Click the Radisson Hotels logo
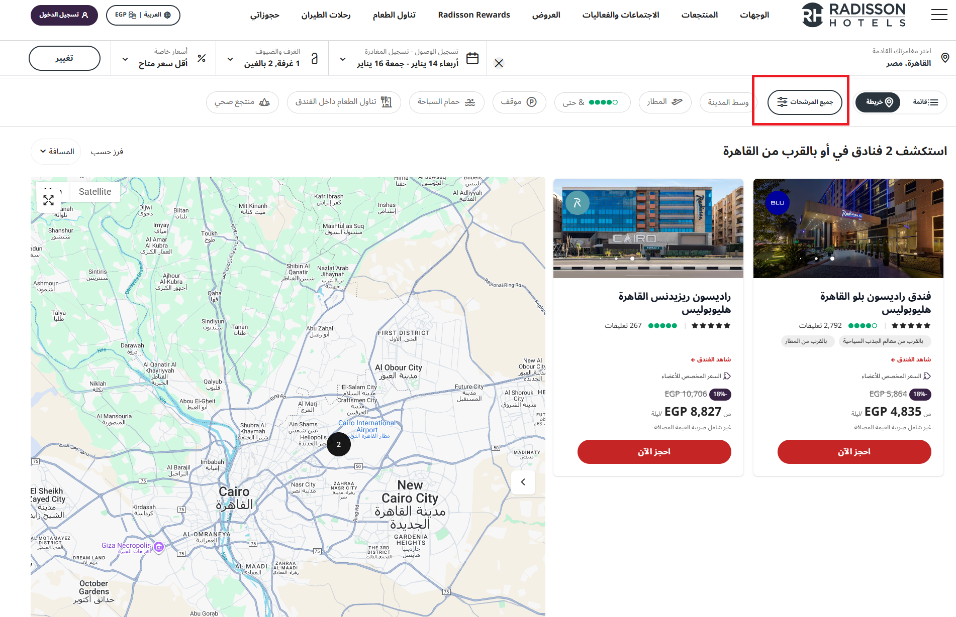 pyautogui.click(x=853, y=15)
